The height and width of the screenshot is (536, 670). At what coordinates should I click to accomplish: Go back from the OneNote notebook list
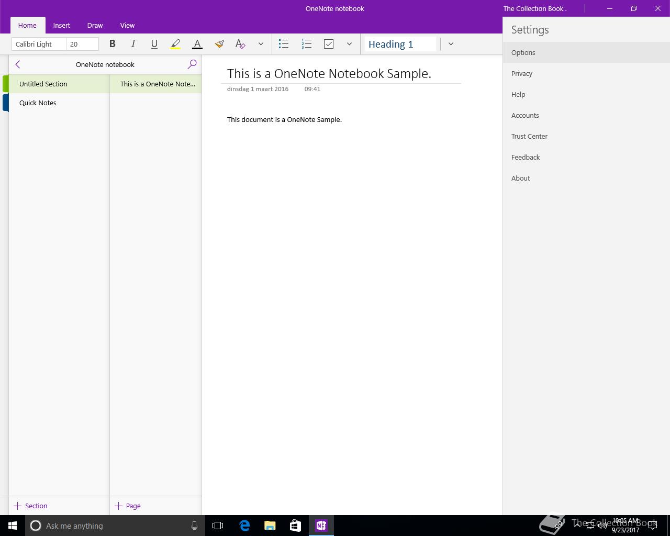click(x=18, y=64)
